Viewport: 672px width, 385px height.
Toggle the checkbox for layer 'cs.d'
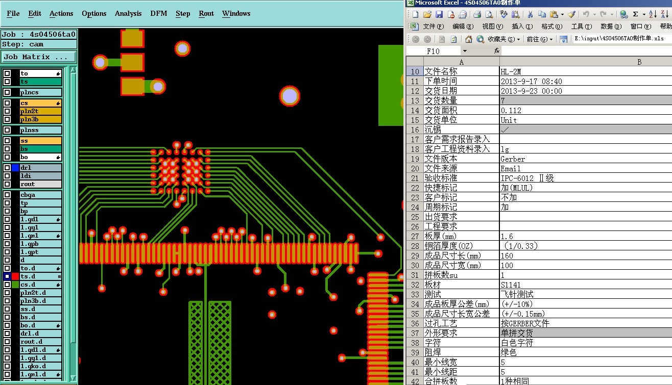point(7,285)
